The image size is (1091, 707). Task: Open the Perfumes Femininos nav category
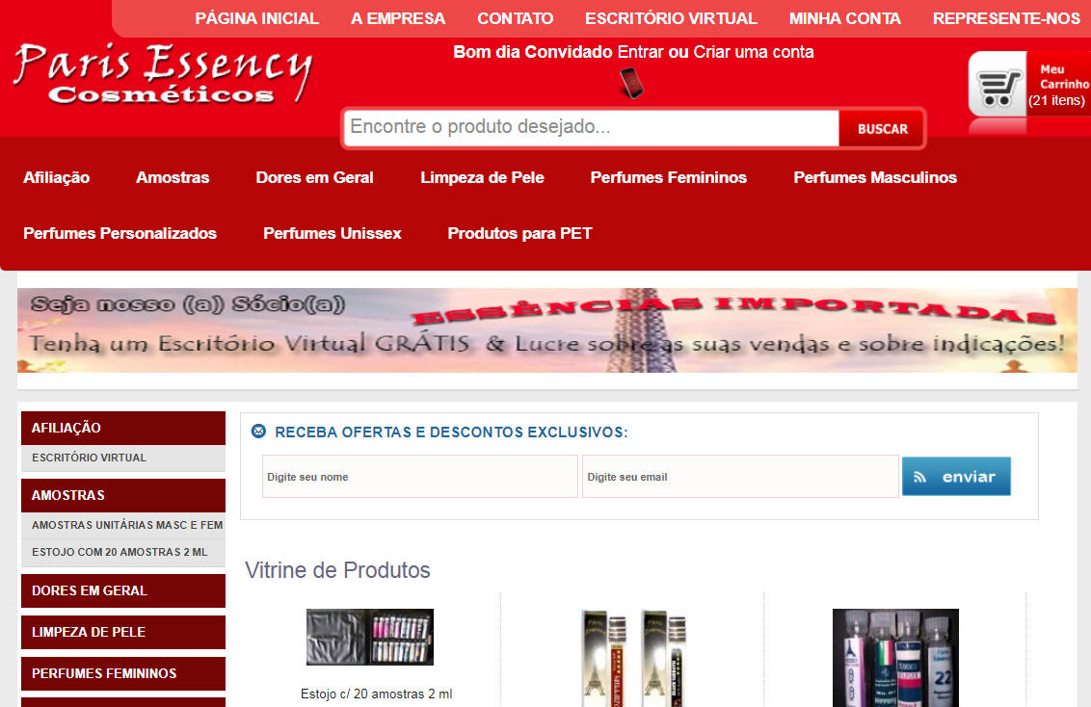click(669, 177)
